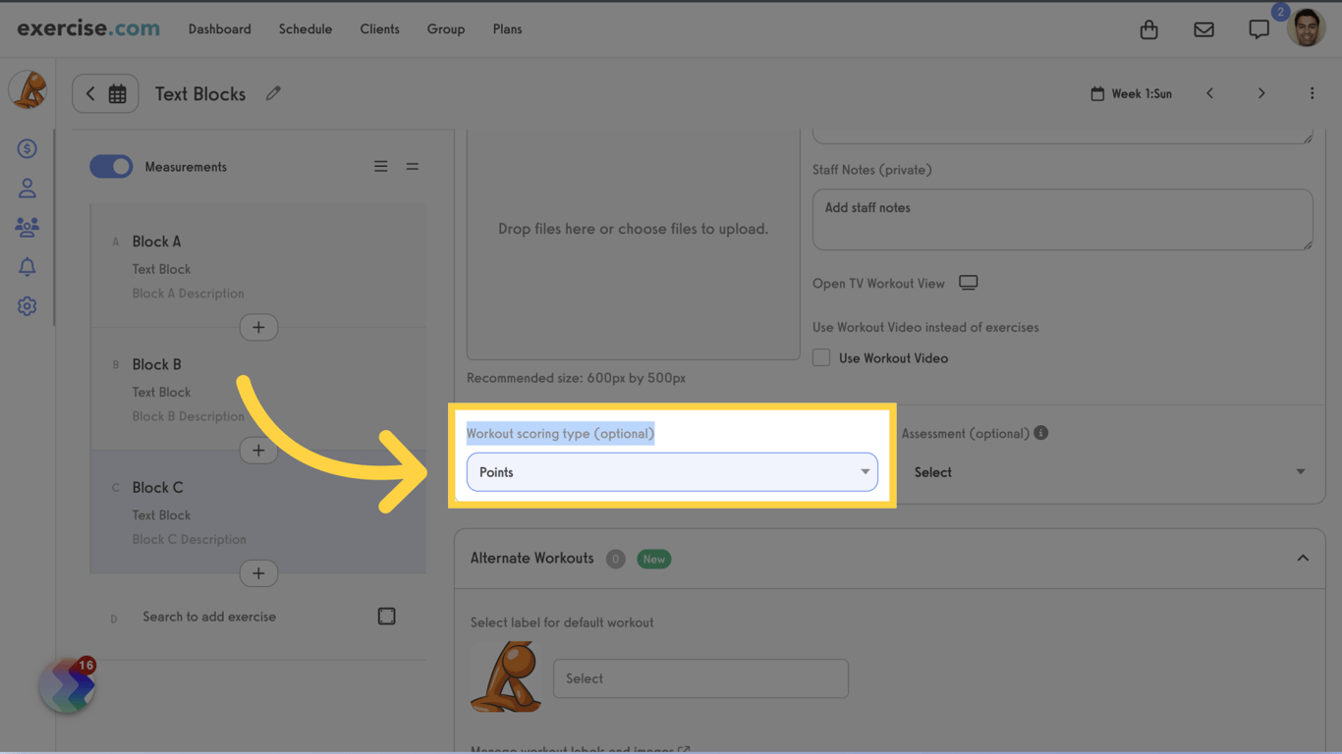This screenshot has height=754, width=1342.
Task: Go to previous day arrow
Action: tap(1209, 93)
